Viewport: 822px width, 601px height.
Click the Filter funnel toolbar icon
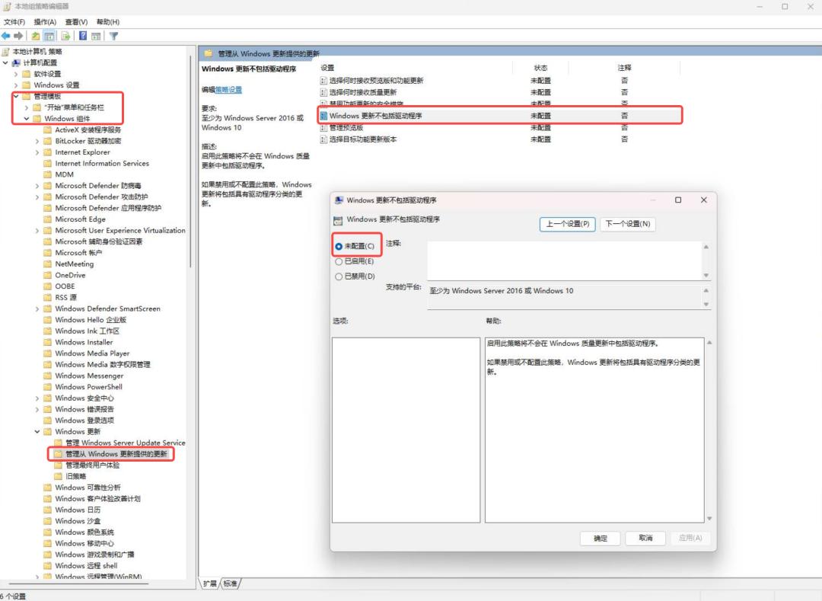pos(113,36)
